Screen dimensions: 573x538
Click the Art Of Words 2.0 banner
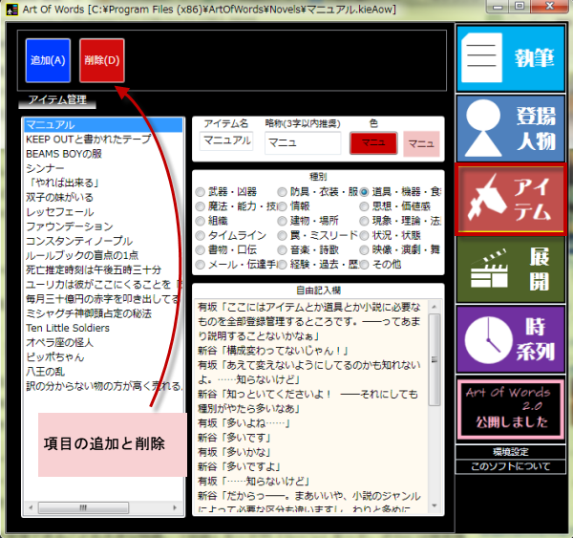(x=510, y=408)
